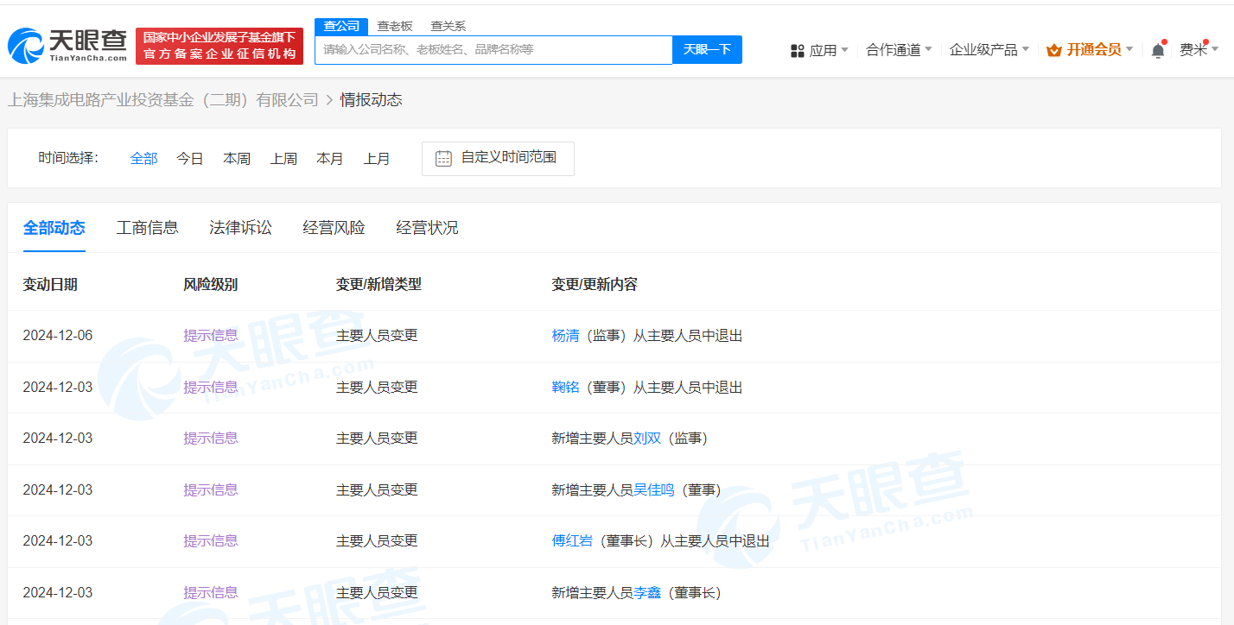
Task: Click the 变更/新增类型 column header
Action: click(x=378, y=284)
